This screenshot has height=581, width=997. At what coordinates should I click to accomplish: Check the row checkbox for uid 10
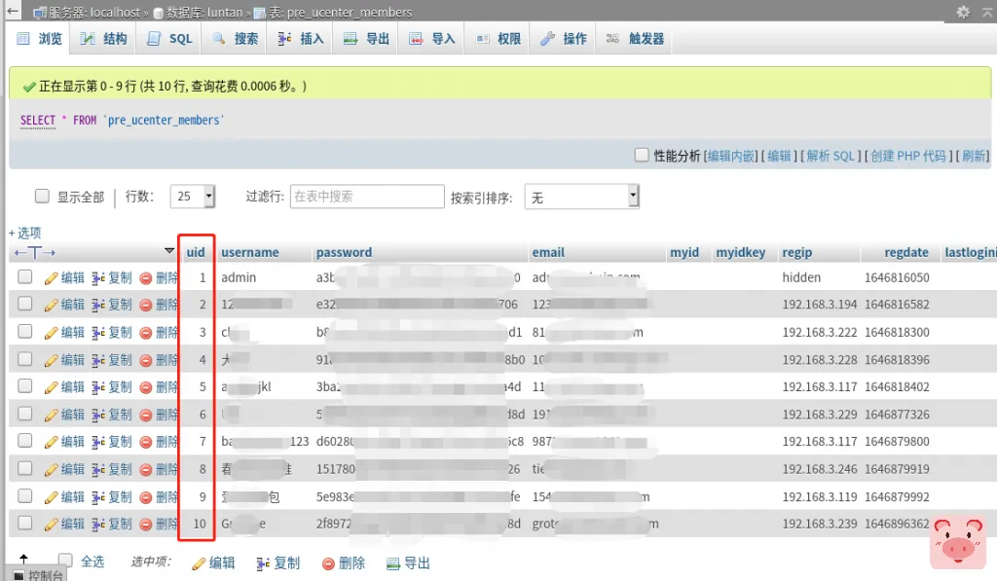pos(24,524)
